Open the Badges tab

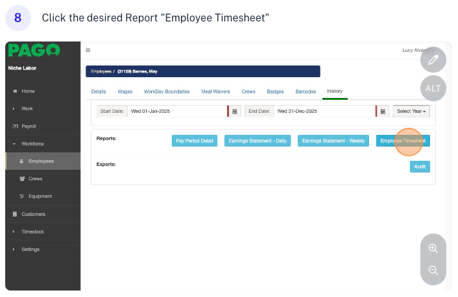click(275, 91)
